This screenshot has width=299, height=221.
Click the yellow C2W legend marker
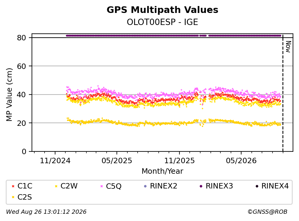point(56,186)
